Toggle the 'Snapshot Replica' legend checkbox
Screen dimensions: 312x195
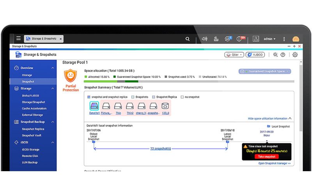153,97
